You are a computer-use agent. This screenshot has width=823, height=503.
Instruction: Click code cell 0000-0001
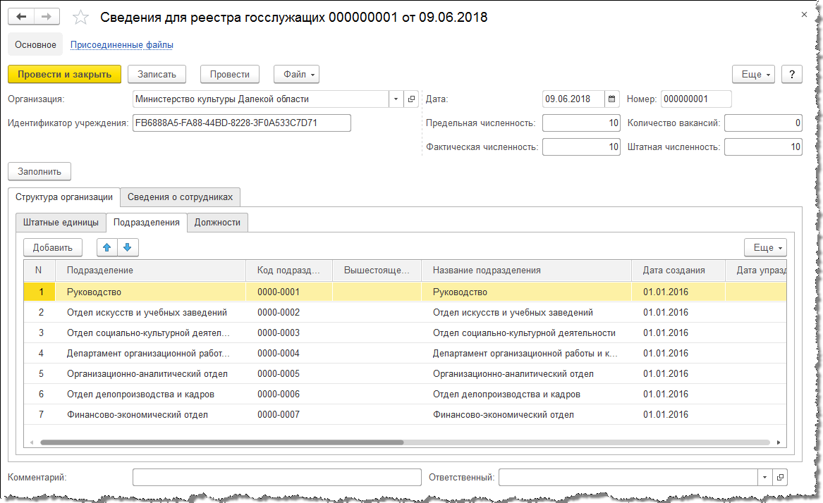288,292
